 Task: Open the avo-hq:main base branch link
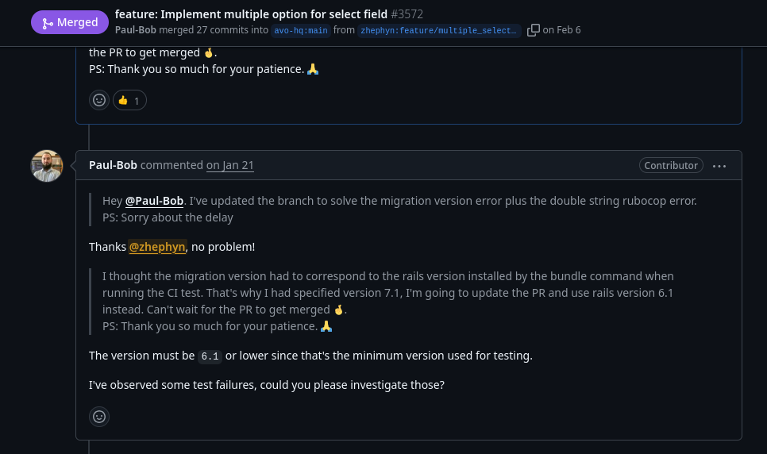[x=301, y=30]
